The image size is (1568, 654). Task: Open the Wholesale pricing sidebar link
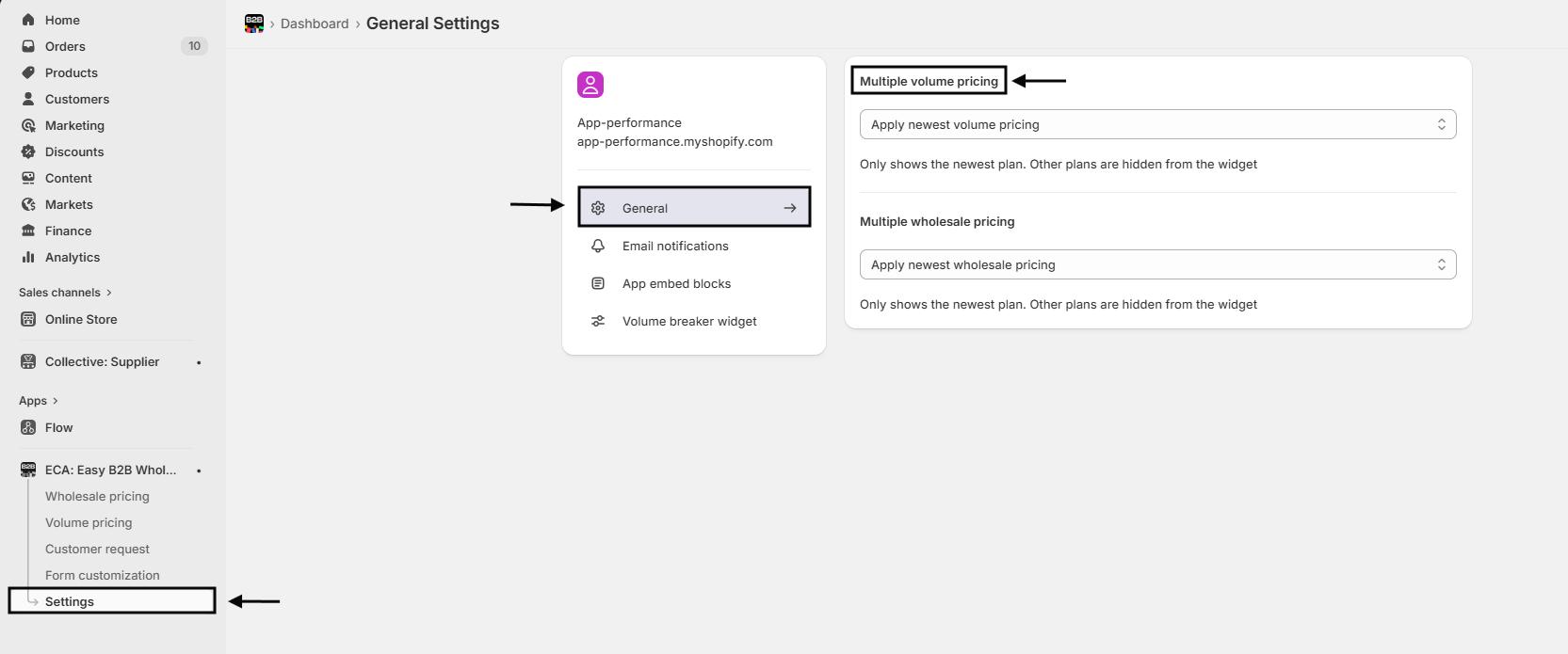pyautogui.click(x=97, y=496)
